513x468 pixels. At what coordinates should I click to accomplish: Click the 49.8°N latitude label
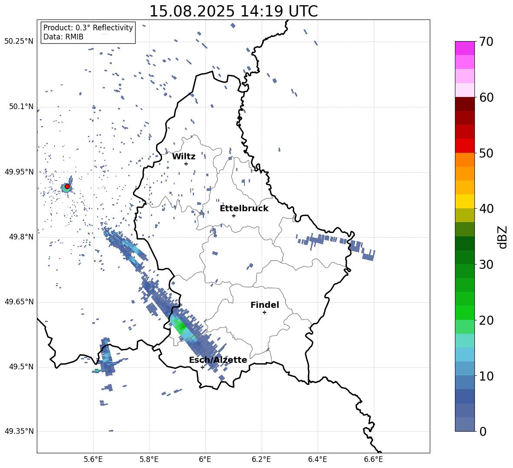21,237
